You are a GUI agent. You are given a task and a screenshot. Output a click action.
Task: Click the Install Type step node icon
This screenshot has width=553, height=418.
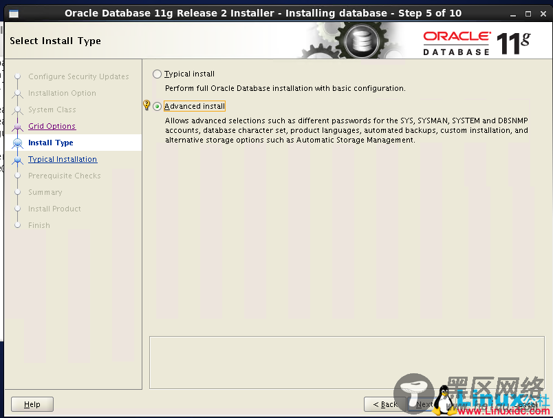point(17,143)
